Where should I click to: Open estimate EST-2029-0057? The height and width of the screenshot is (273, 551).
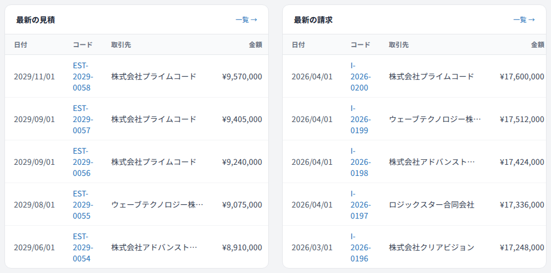(x=83, y=119)
